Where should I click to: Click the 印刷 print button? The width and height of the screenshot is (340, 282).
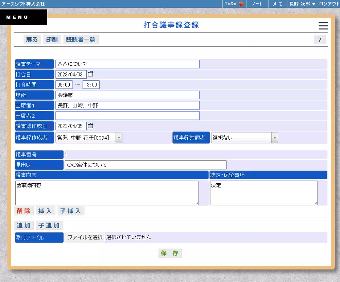coord(52,40)
